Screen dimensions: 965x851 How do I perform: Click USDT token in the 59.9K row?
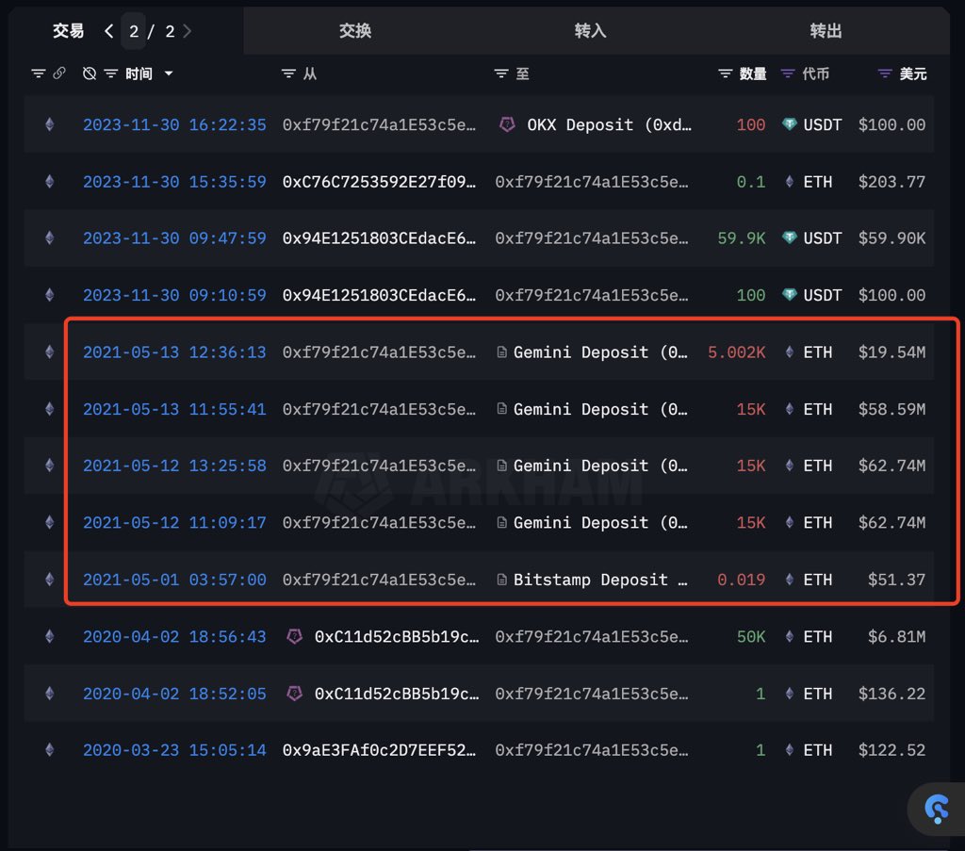811,238
